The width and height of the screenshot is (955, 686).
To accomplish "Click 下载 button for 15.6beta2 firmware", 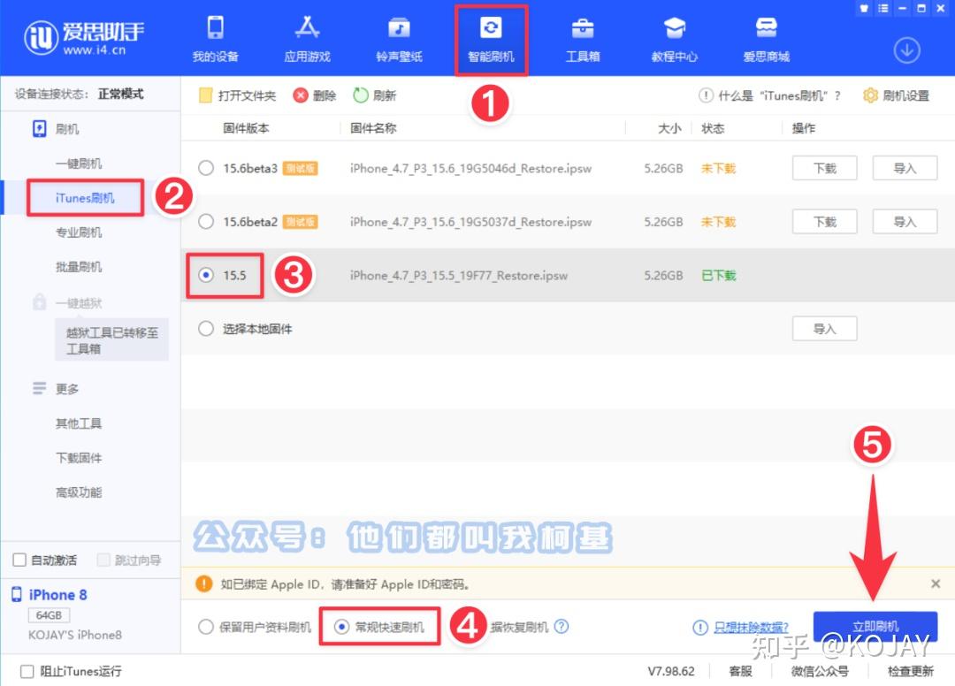I will click(x=825, y=222).
